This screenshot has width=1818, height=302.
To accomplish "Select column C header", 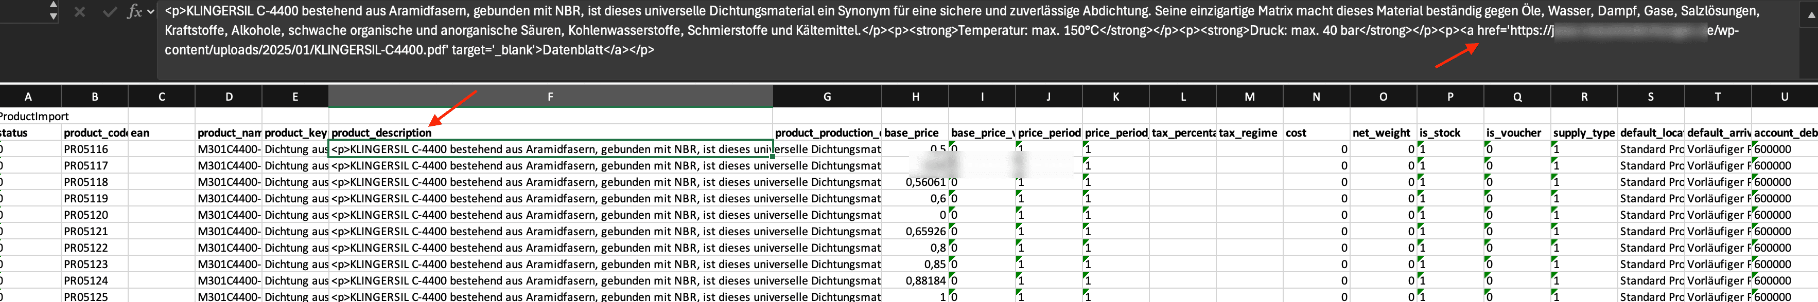I will point(162,97).
